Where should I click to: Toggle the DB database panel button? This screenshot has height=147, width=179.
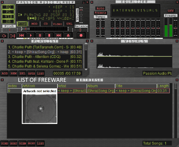point(8,21)
